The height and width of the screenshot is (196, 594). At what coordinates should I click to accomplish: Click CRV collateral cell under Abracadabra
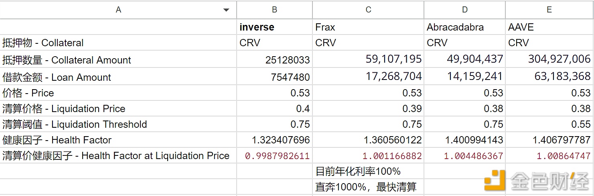tap(464, 43)
